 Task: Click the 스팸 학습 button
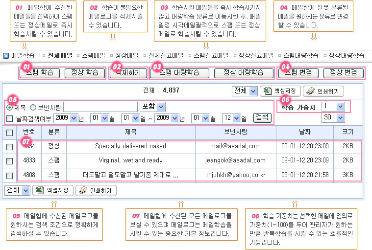point(39,73)
